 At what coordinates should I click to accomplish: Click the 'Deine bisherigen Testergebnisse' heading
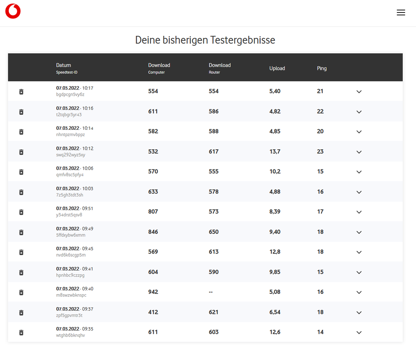coord(205,40)
